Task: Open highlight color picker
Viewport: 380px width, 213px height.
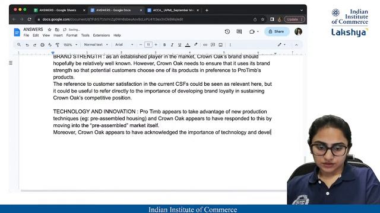Action: click(195, 45)
